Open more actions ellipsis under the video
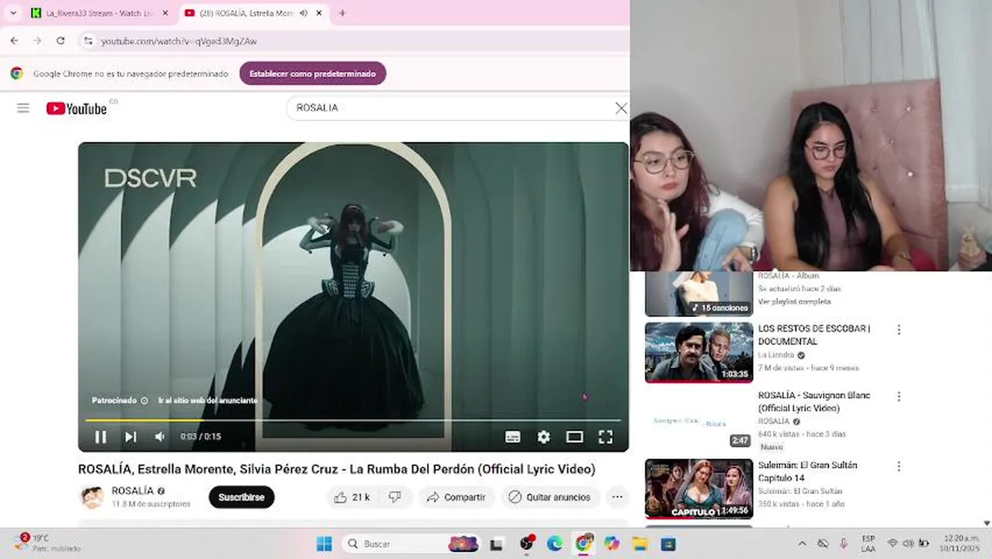This screenshot has height=559, width=992. click(x=617, y=497)
